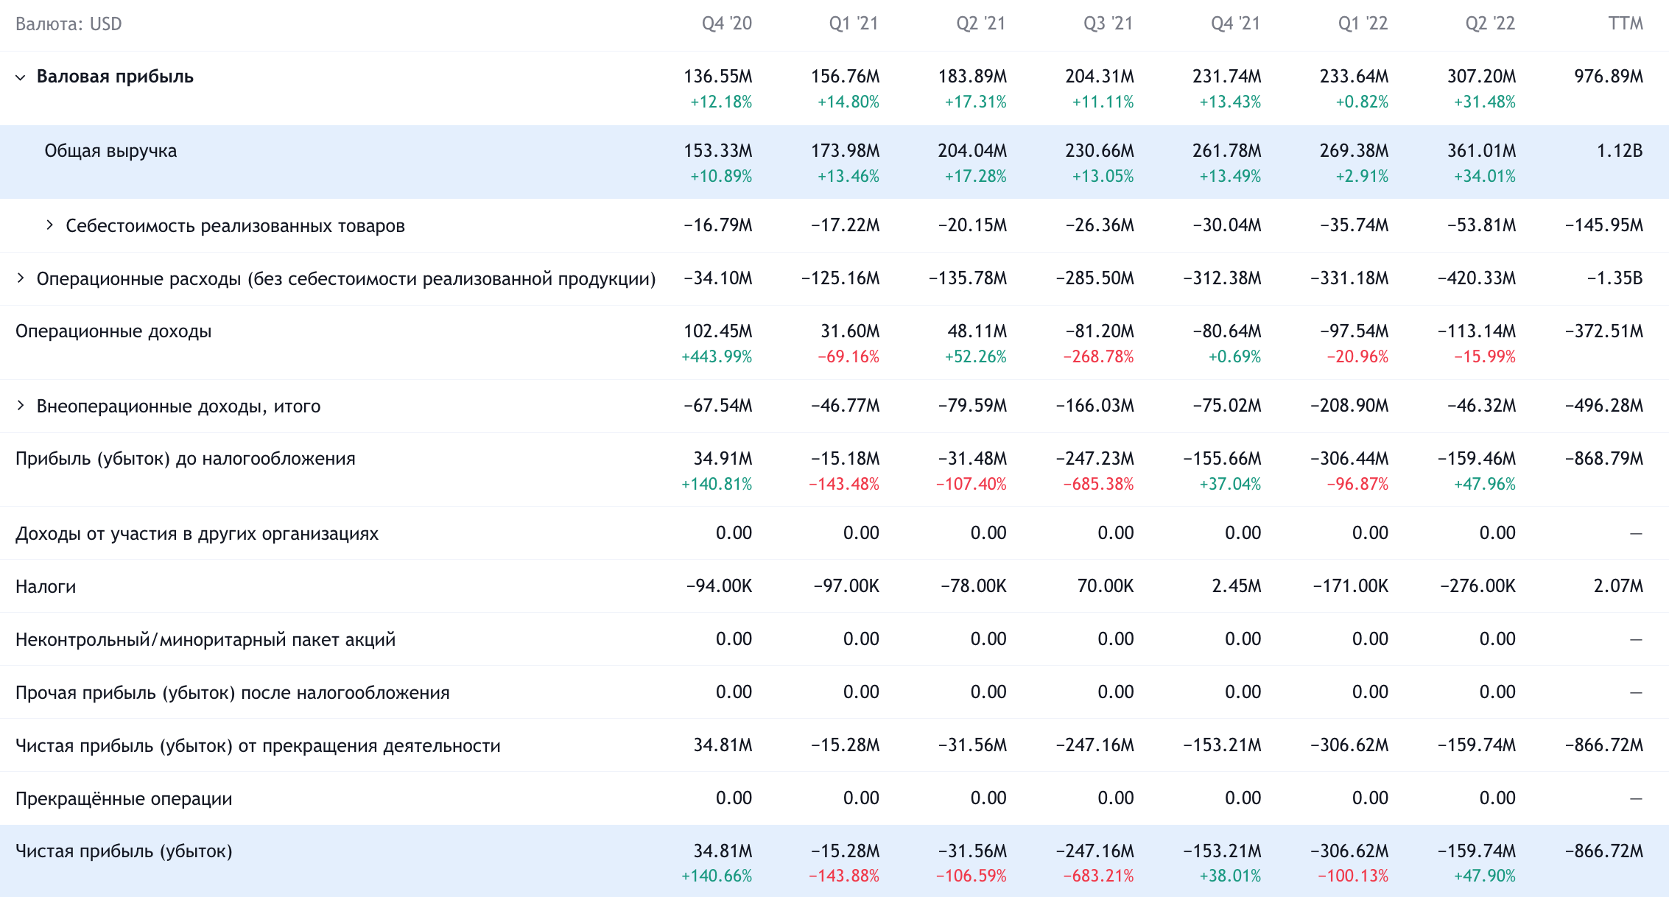Click cost of goods value −53.81M

[1481, 225]
